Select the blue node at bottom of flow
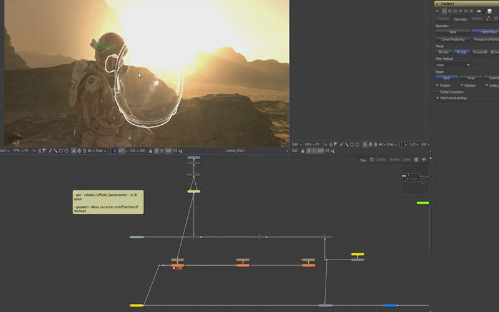Screen dimensions: 499x312 (390, 306)
